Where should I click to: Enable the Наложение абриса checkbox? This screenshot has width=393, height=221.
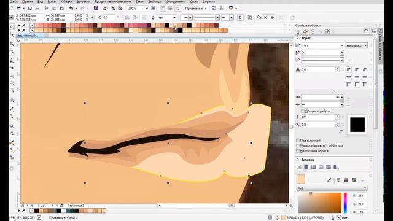[x=298, y=151]
